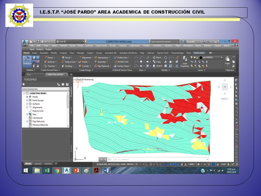Activate the Move command
Image resolution: width=261 pixels, height=196 pixels.
[157, 57]
